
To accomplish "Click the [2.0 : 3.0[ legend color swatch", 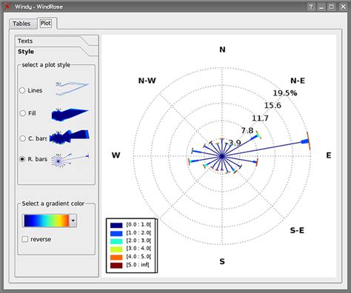I will 116,241.
